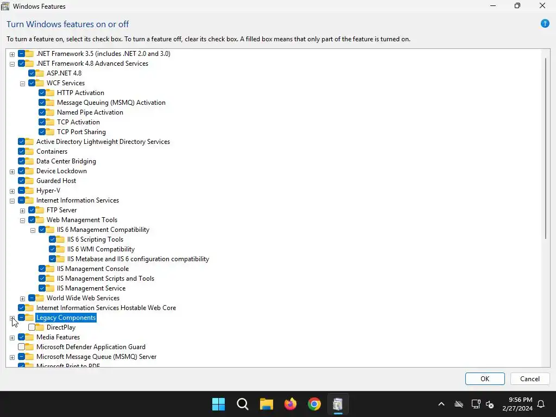The image size is (556, 417).
Task: Click folder icon beside IIS Management Console
Action: 50,269
